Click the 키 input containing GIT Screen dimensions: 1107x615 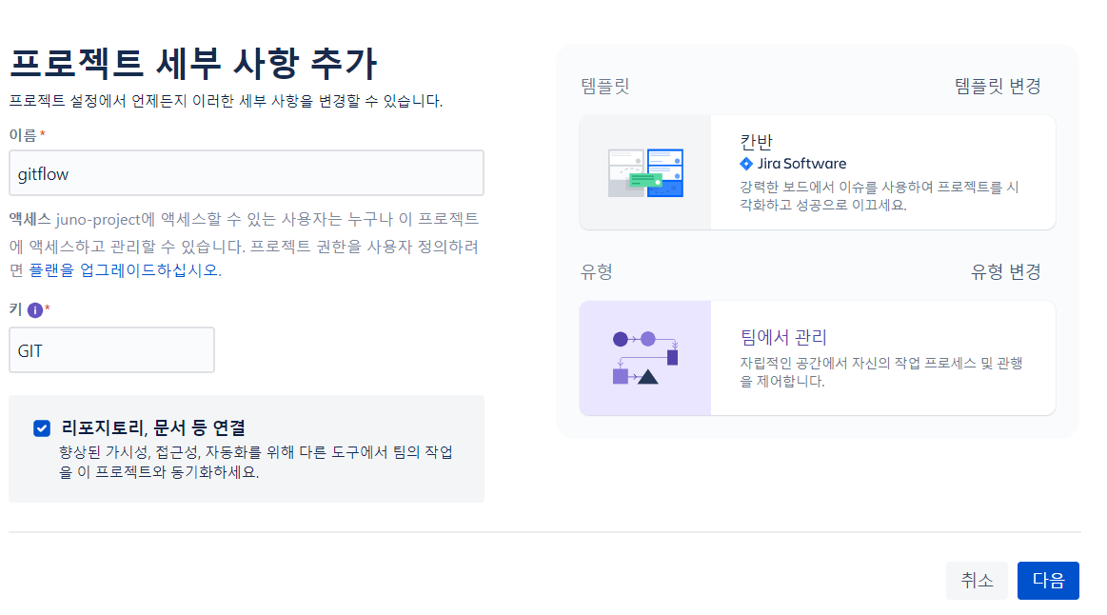coord(111,349)
